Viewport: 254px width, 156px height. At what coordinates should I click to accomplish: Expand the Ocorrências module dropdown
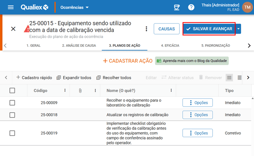pos(75,8)
